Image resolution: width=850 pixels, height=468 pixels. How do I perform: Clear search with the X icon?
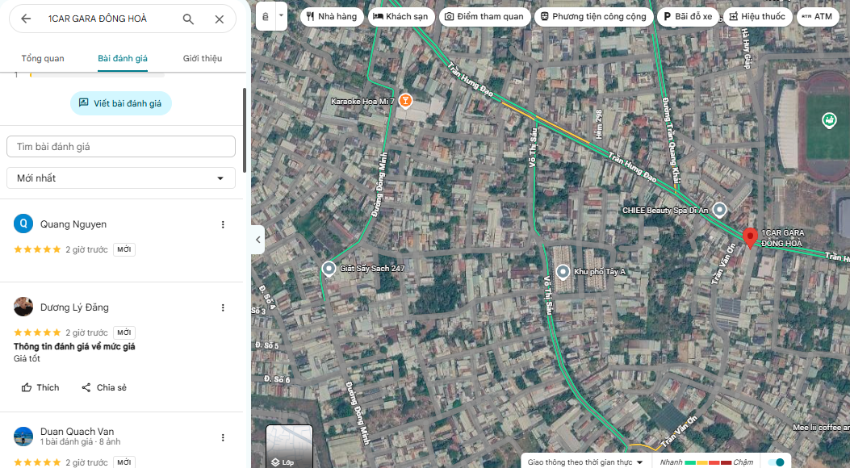(219, 19)
